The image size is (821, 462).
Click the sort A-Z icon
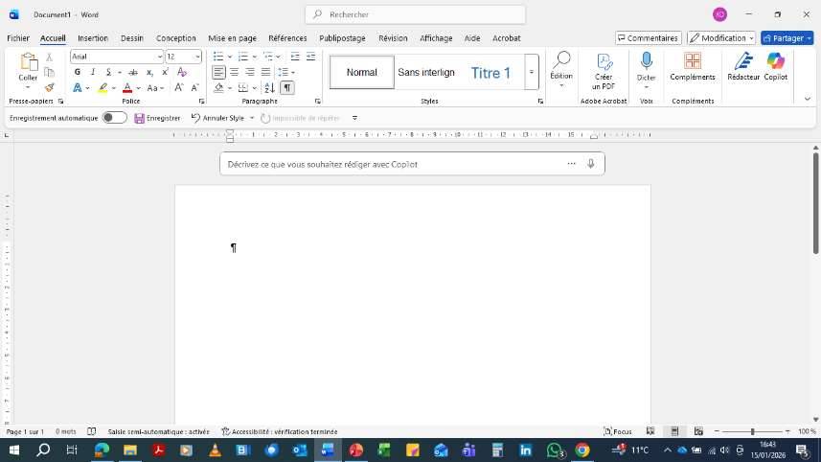point(269,87)
